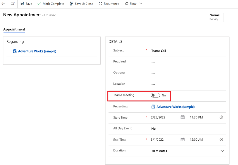Click the Start Time label
238x165 pixels.
pos(120,117)
